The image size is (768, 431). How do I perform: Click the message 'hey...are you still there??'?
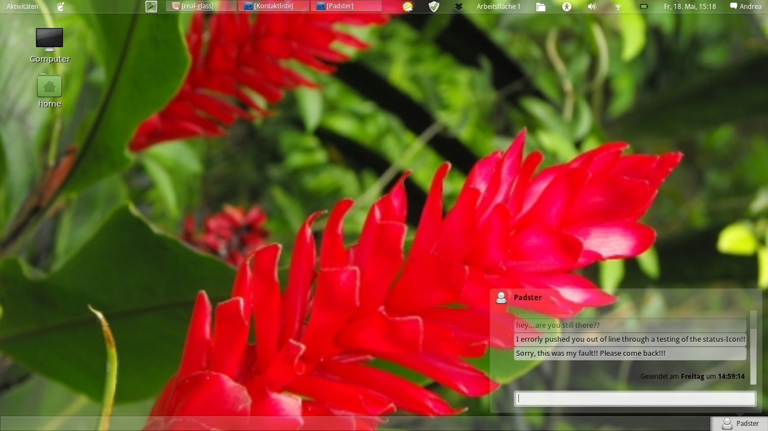click(630, 325)
